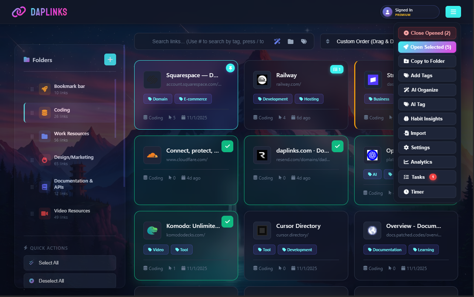The width and height of the screenshot is (474, 297).
Task: Click the Hosting tag on Railway card
Action: pos(309,99)
